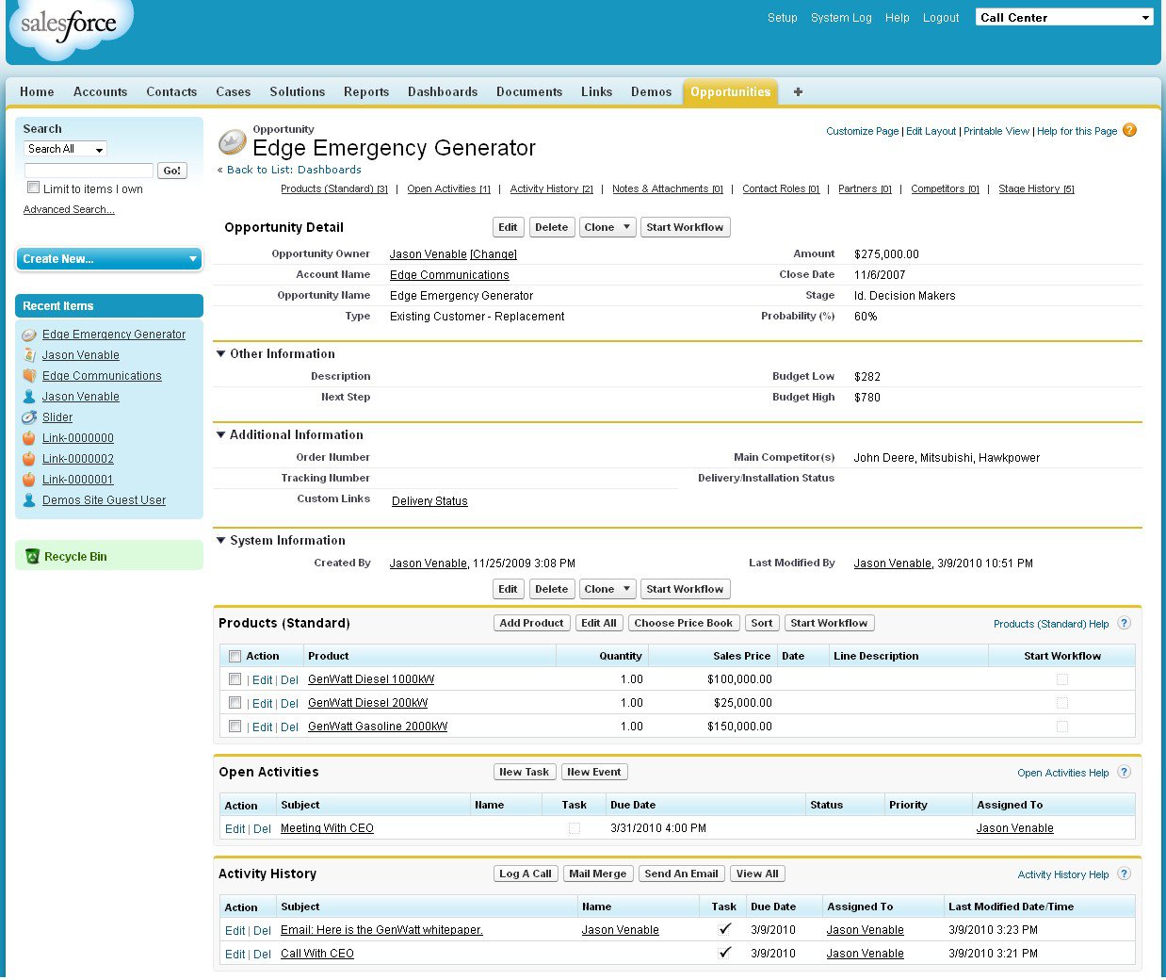Click the apple icon beside Link-0000002

(x=29, y=459)
